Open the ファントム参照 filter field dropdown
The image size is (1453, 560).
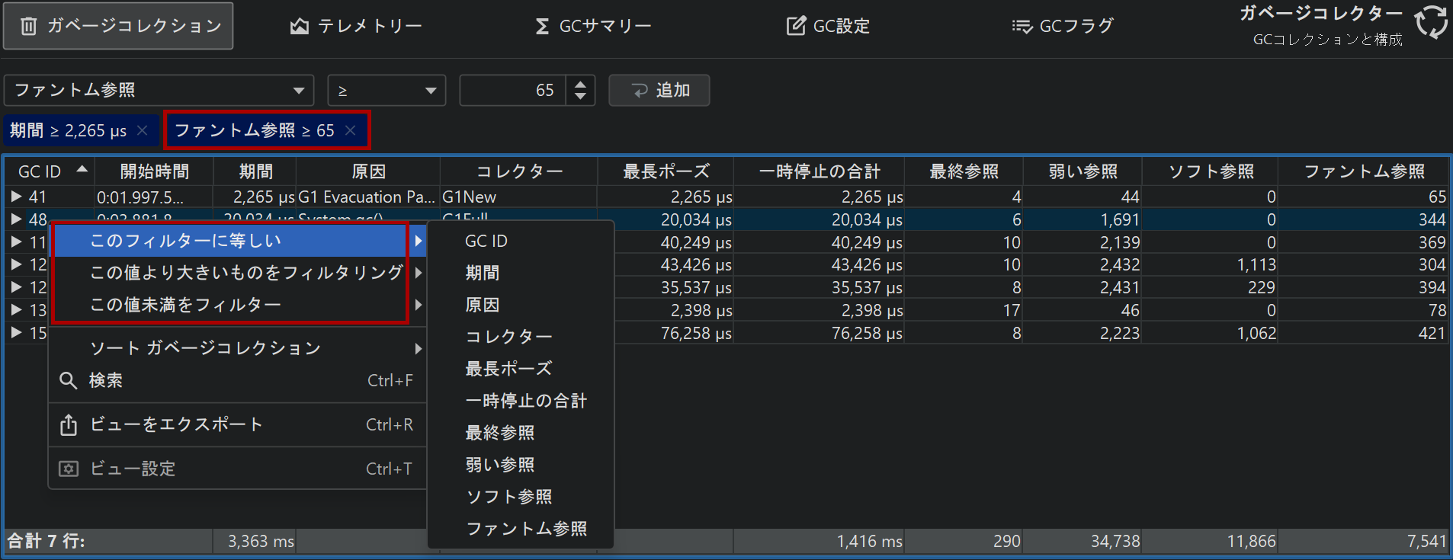pos(159,91)
